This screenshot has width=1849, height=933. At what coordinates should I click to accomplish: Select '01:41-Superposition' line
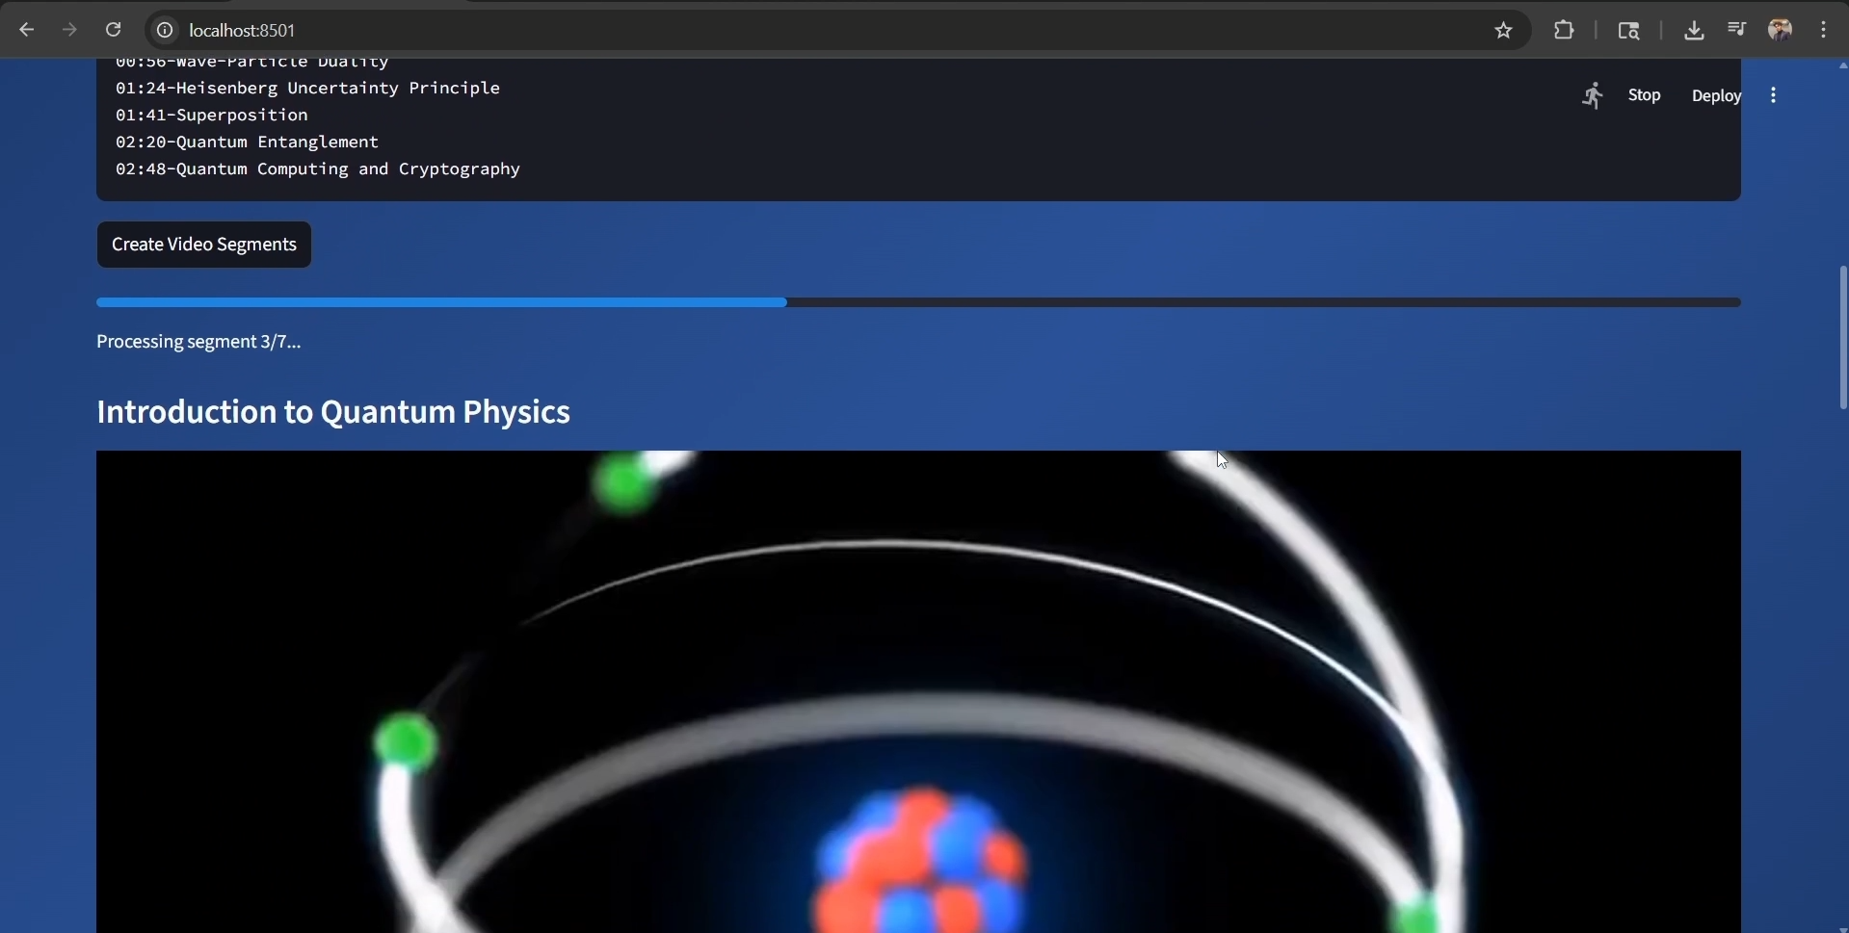pos(212,116)
